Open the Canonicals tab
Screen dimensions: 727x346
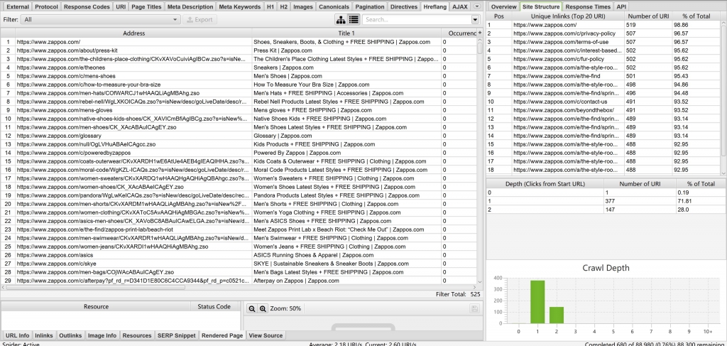(334, 7)
